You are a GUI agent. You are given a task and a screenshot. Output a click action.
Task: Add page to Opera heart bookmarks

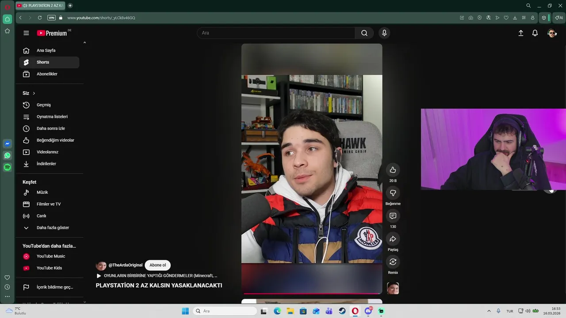coord(506,18)
